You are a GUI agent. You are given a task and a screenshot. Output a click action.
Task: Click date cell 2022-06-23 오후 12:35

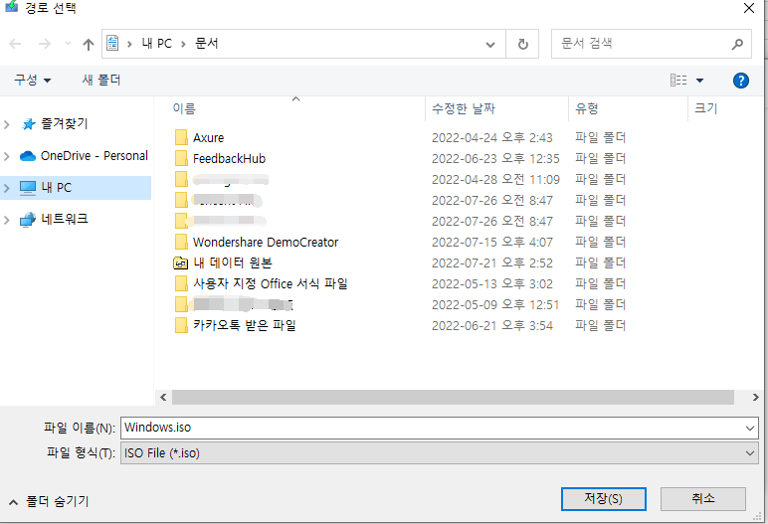click(495, 159)
